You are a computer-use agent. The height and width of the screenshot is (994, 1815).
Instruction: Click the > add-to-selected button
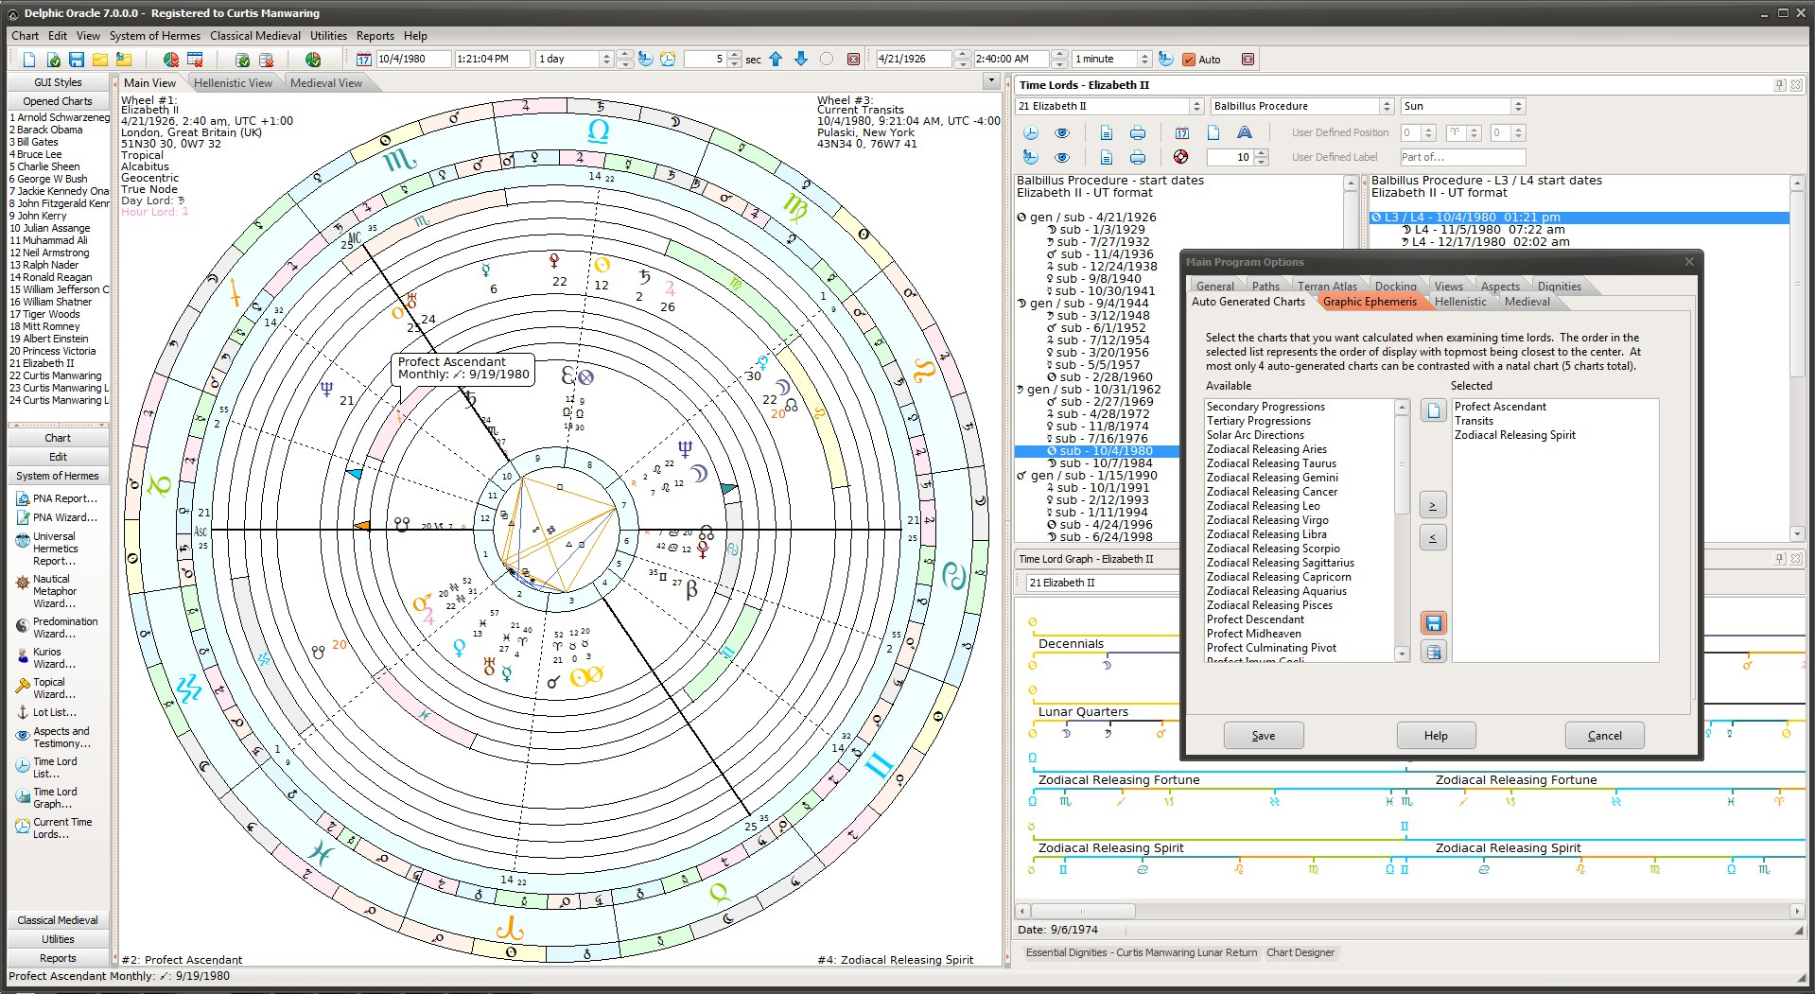(1433, 505)
